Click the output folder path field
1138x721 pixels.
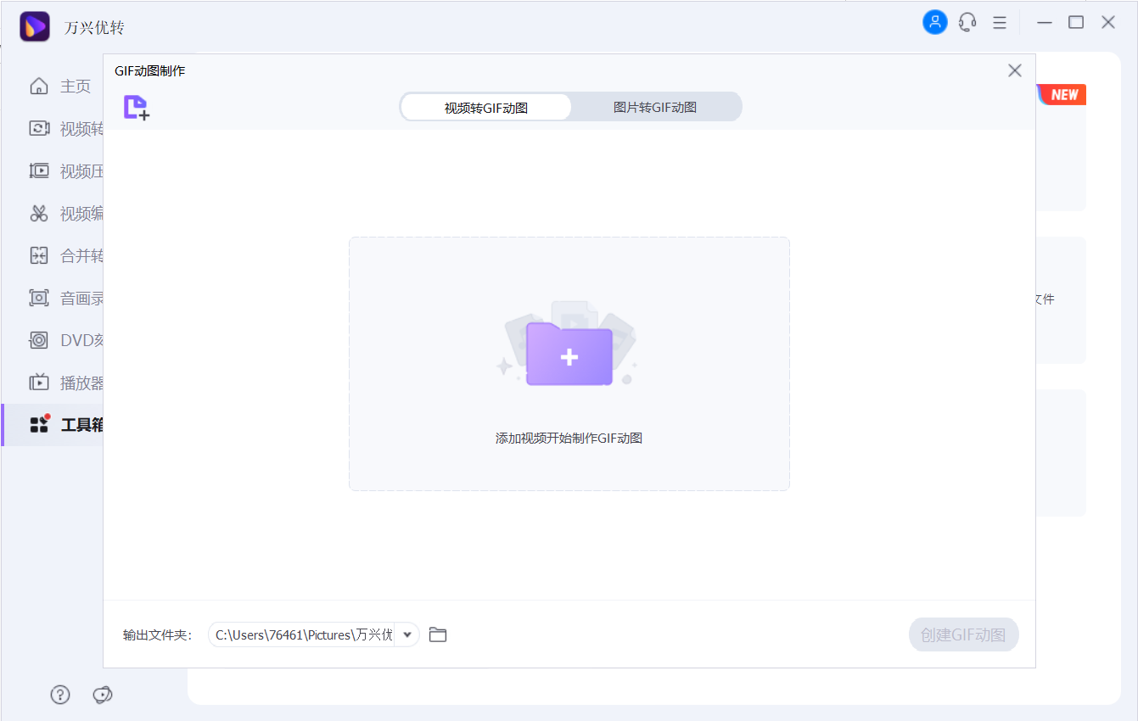click(303, 634)
